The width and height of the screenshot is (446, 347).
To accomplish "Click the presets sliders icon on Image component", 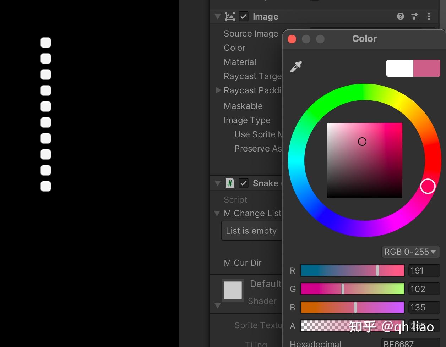I will [x=414, y=16].
